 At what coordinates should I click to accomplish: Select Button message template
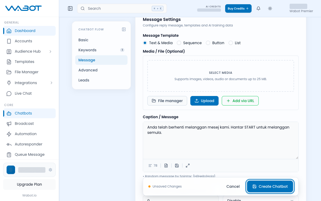click(x=215, y=43)
